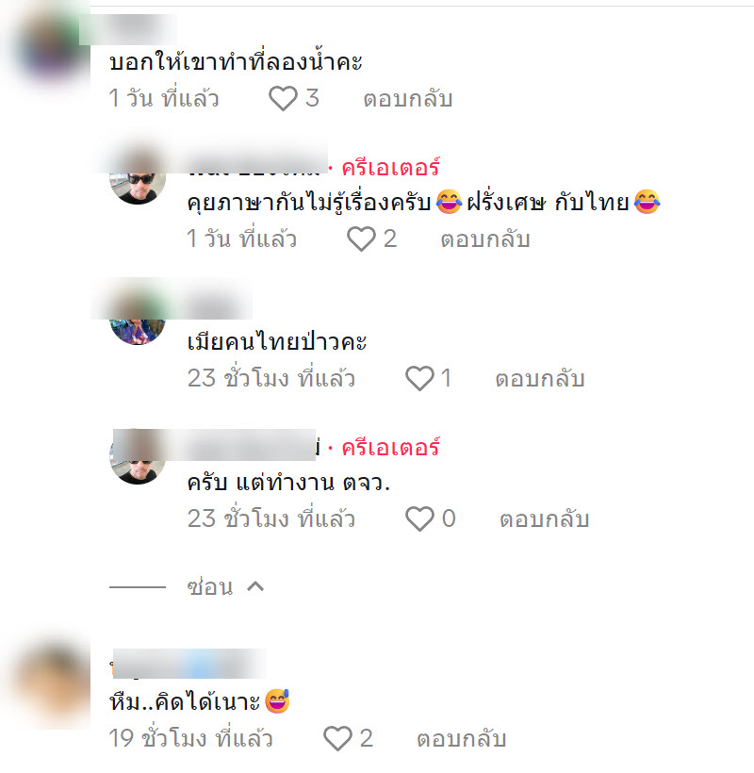This screenshot has width=754, height=773.
Task: Open avatar of 'เมียคนไทยป่าวคะ' commenter
Action: (x=138, y=316)
